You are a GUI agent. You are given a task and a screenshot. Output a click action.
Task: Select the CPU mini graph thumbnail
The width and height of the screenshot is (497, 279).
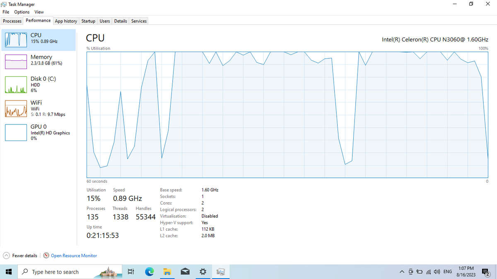[16, 39]
